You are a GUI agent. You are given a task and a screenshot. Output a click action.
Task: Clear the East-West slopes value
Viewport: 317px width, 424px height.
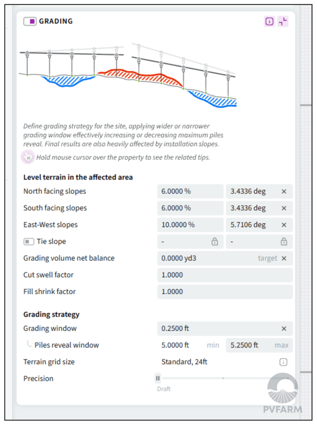(x=284, y=225)
